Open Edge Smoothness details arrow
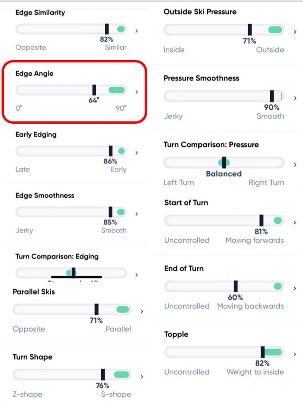Screen dimensions: 303x407 coord(137,214)
